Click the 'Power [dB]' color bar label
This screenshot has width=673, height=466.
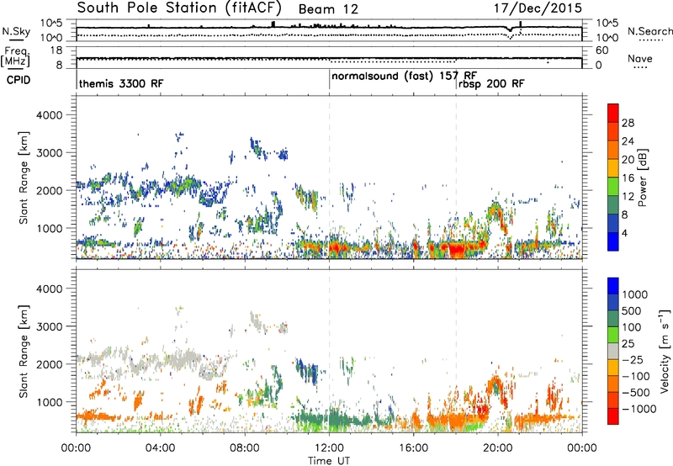643,177
